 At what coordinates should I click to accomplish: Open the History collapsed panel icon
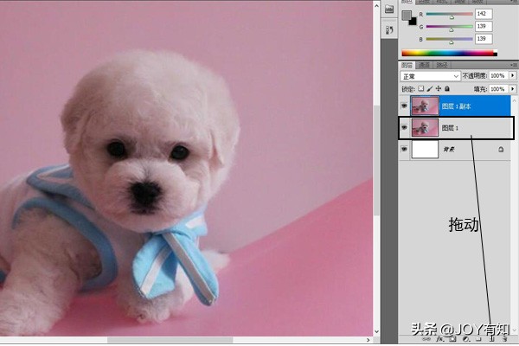[389, 29]
